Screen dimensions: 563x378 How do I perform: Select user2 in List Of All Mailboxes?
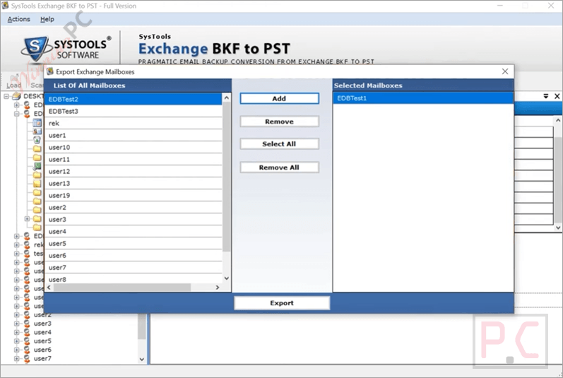[x=134, y=208]
